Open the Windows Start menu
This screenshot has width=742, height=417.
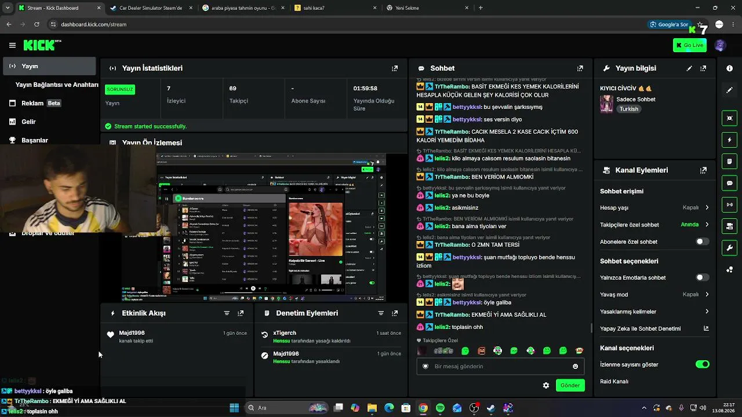tap(234, 408)
